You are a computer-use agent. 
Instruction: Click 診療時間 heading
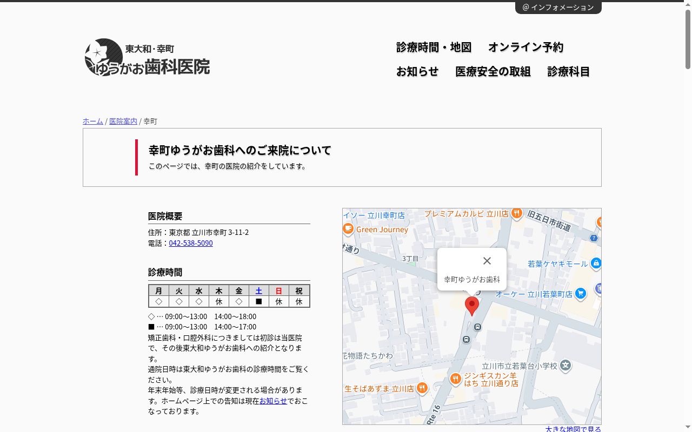pyautogui.click(x=165, y=272)
